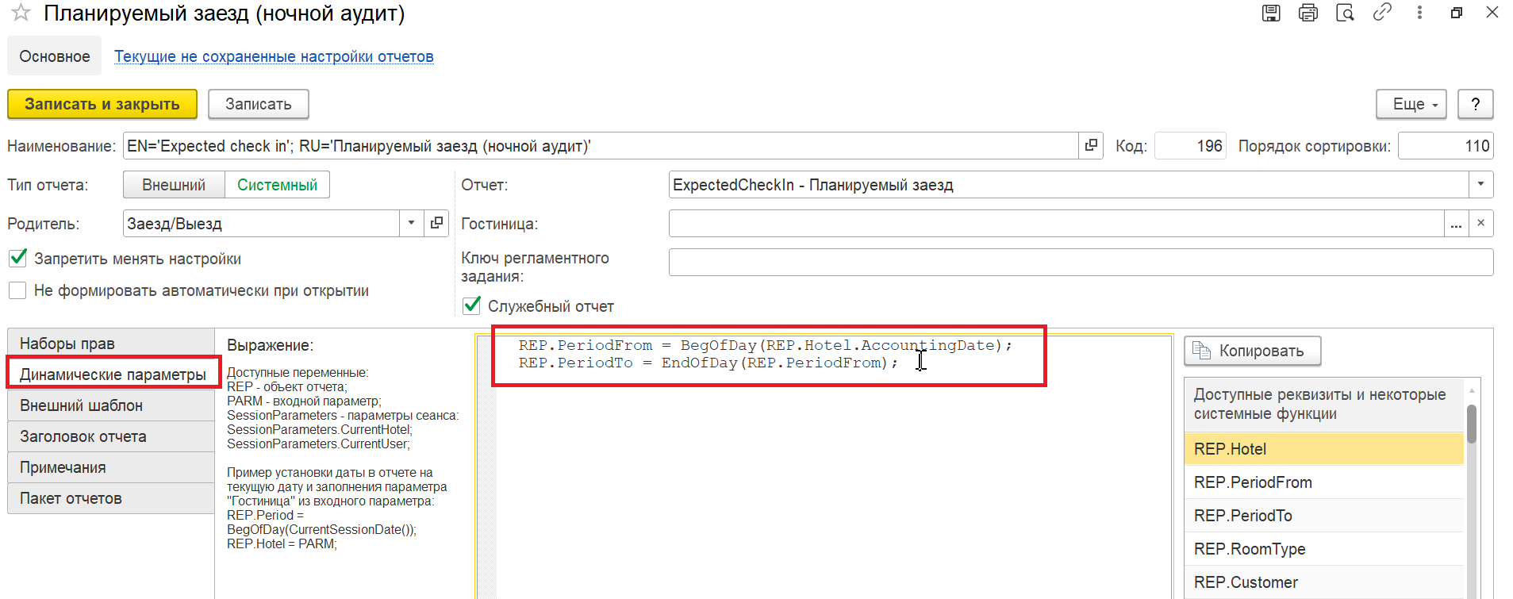Open the Еще dropdown menu

click(1411, 104)
